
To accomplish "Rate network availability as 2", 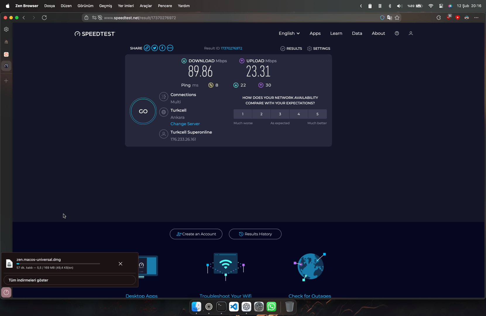I will pyautogui.click(x=261, y=114).
